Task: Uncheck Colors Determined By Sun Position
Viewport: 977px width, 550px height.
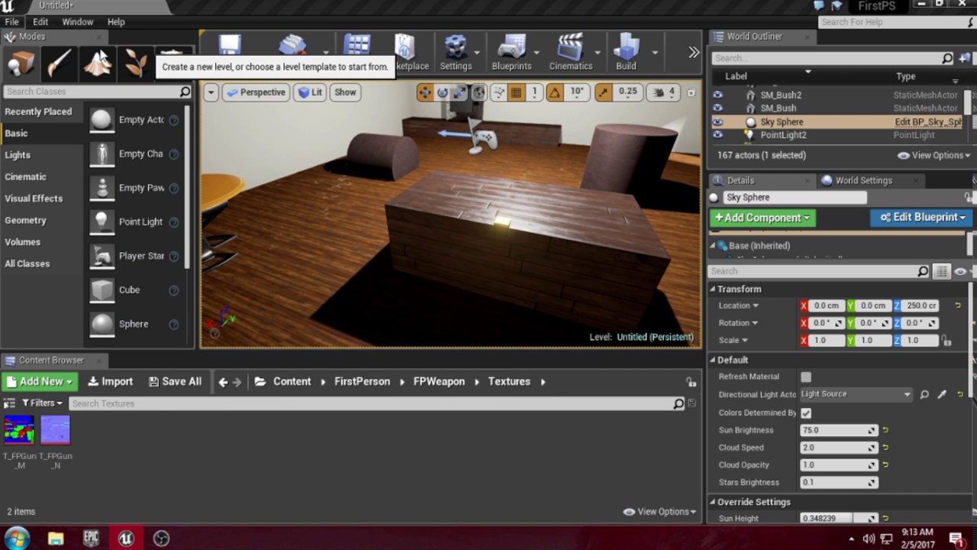Action: point(806,412)
